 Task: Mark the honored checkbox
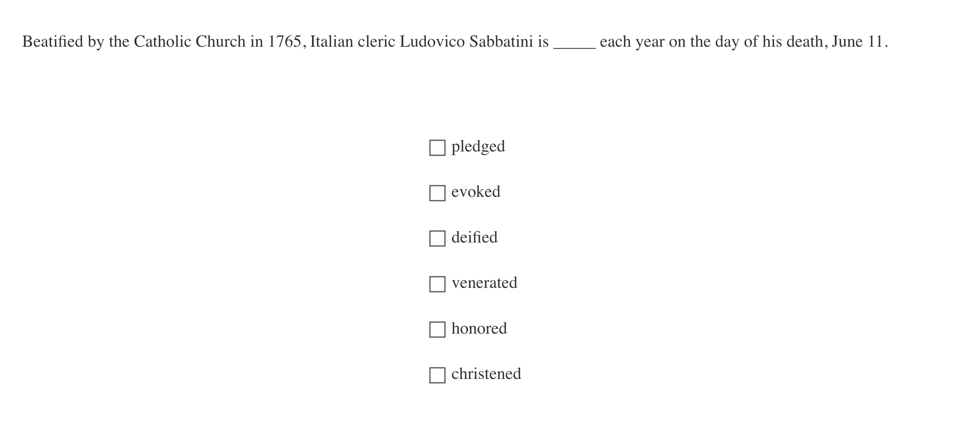[437, 330]
